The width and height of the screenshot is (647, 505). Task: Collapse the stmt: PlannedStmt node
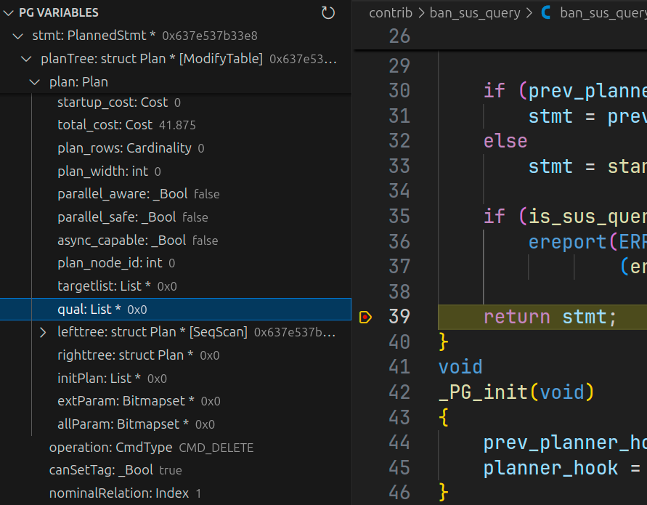[18, 36]
